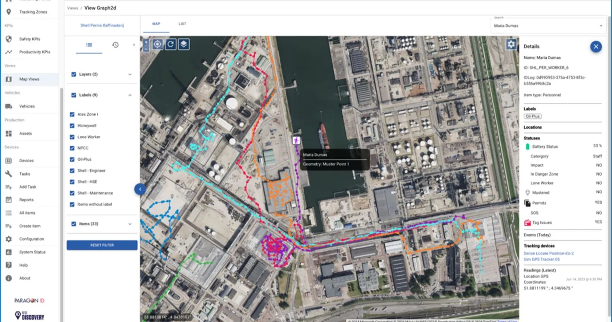Click the Battery Status 33 % row
Viewport: 612px width, 322px height.
[563, 147]
